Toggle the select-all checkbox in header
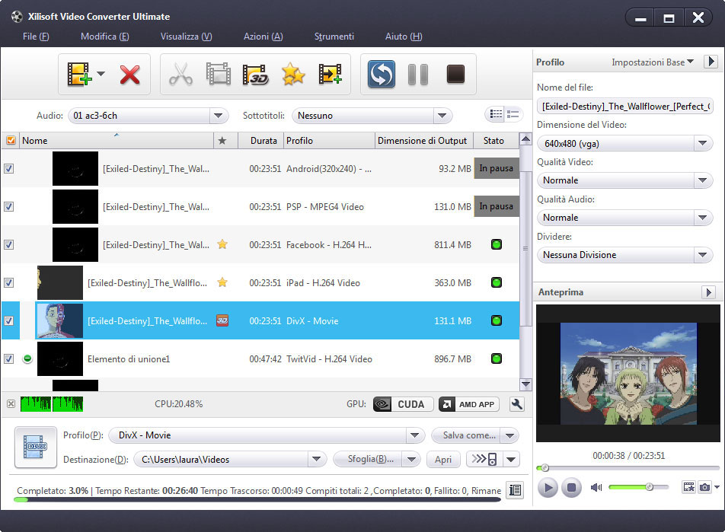Image resolution: width=725 pixels, height=532 pixels. (x=11, y=141)
